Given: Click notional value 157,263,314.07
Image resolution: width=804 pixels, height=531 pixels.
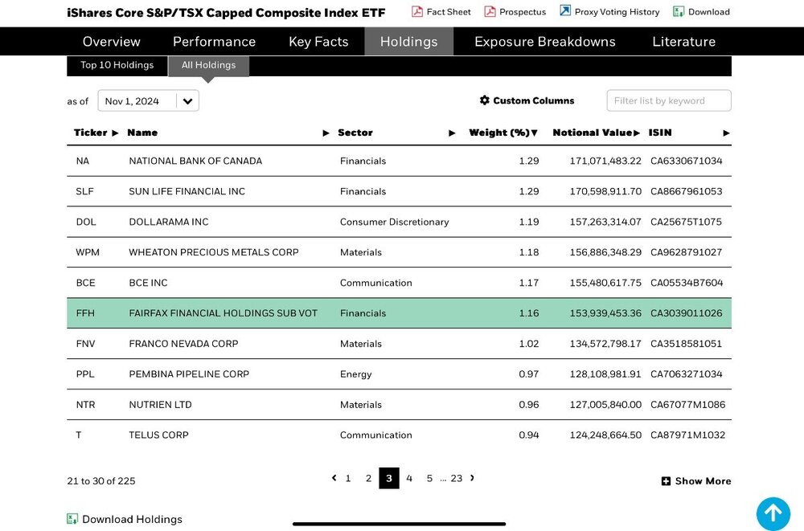Looking at the screenshot, I should 605,222.
